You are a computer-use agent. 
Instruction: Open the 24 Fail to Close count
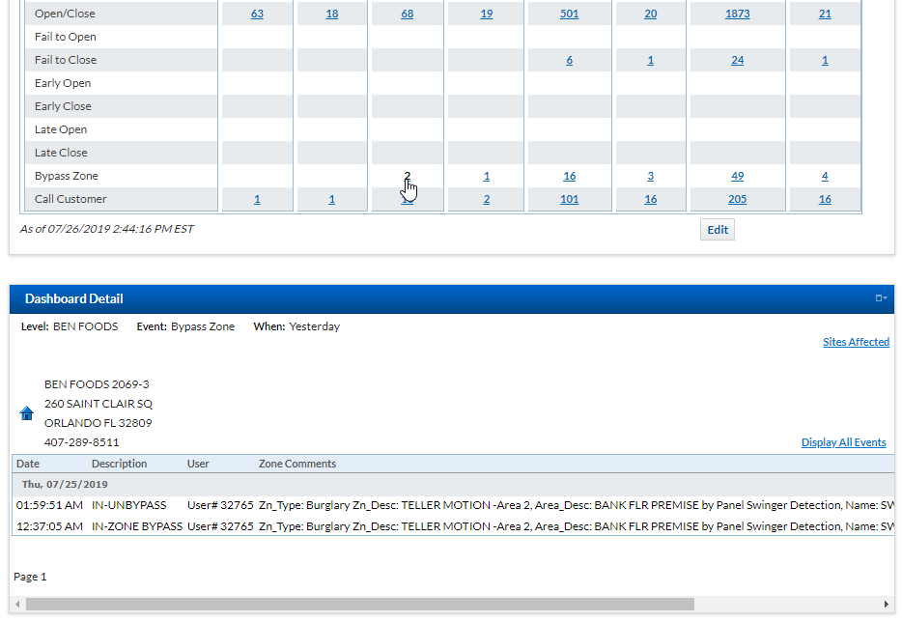coord(737,60)
